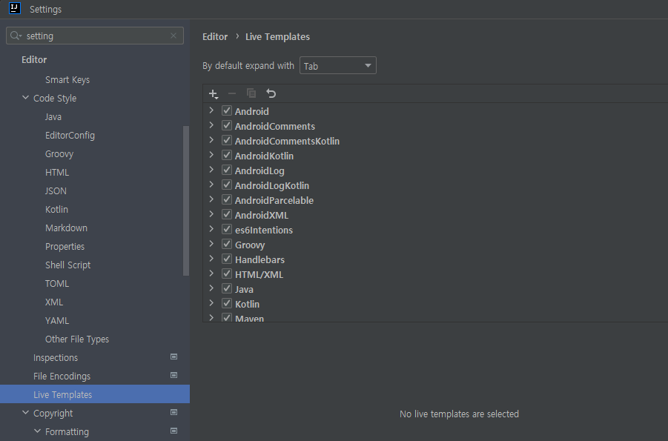Screen dimensions: 668x441
Task: Click project-level marker icon beside Copyright
Action: (173, 412)
